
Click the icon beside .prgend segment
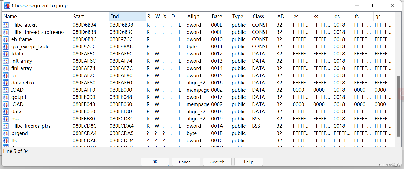[x=5, y=133]
